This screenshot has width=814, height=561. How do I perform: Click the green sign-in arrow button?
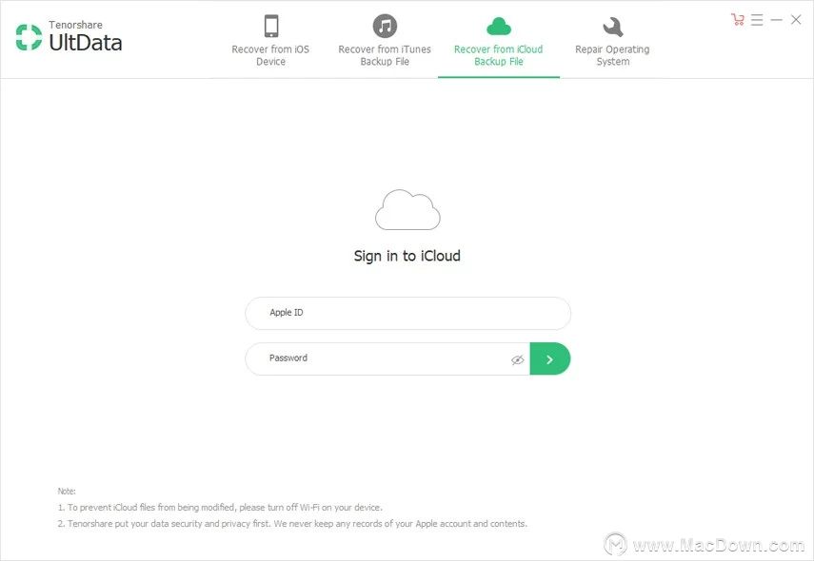click(549, 358)
